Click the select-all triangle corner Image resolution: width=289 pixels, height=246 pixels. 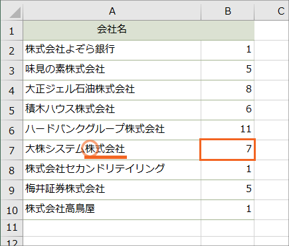tap(12, 11)
